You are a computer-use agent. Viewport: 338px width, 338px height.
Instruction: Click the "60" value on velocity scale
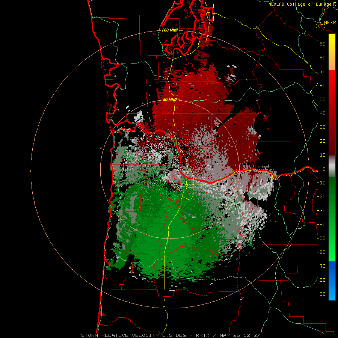point(323,86)
